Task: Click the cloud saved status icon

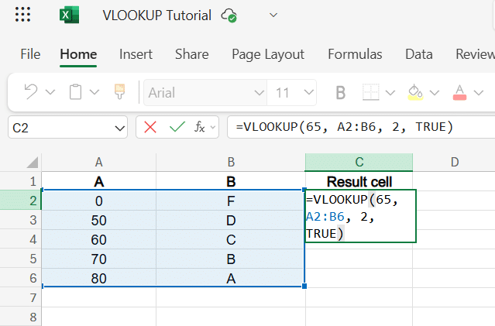Action: 229,15
